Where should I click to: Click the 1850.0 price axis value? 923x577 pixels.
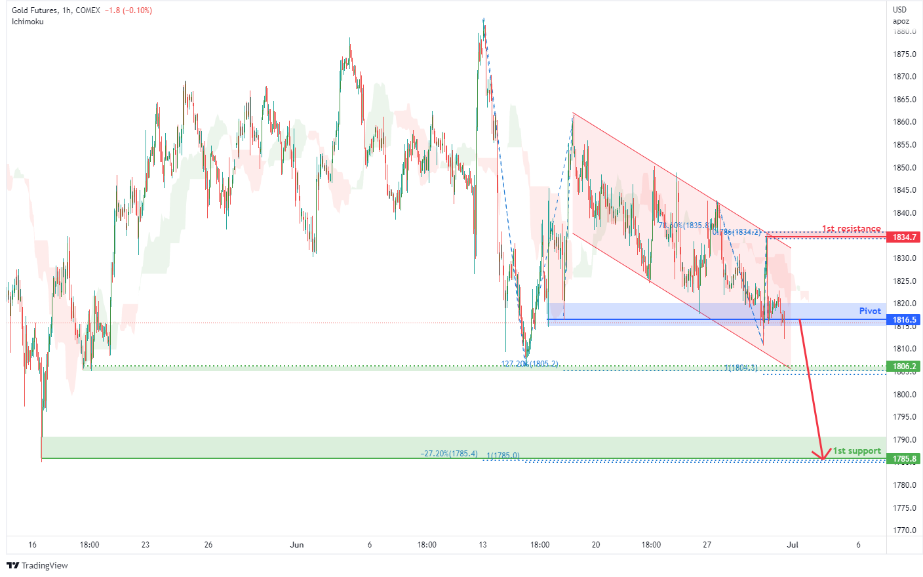pyautogui.click(x=904, y=168)
